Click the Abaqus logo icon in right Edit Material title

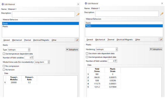pyautogui.click(x=86, y=3)
